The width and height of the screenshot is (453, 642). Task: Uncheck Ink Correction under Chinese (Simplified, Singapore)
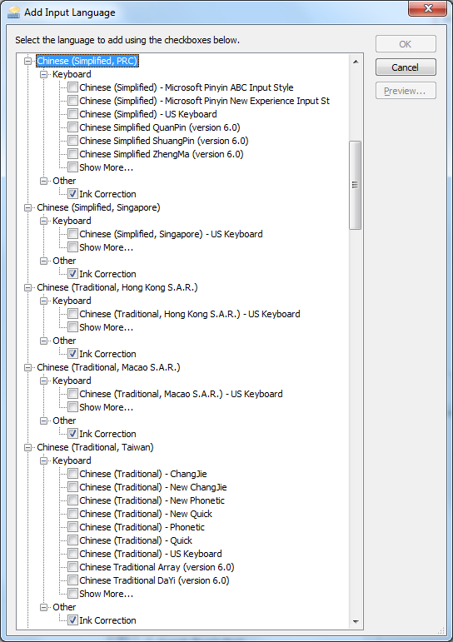(73, 273)
